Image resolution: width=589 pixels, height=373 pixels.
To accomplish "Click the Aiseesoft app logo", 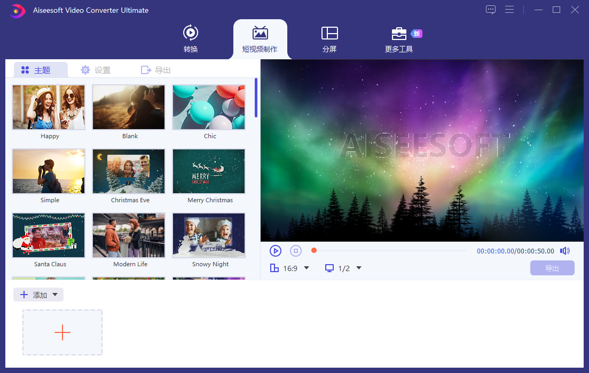I will [x=17, y=11].
